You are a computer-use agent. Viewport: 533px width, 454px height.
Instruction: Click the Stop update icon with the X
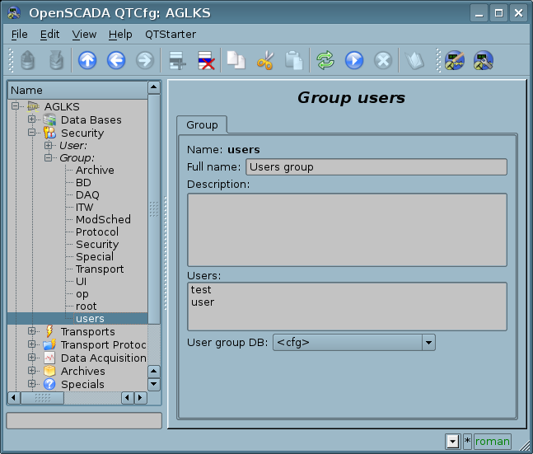click(x=383, y=60)
